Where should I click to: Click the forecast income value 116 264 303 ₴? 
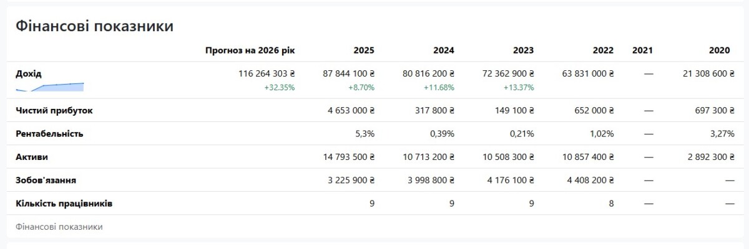[x=267, y=73]
